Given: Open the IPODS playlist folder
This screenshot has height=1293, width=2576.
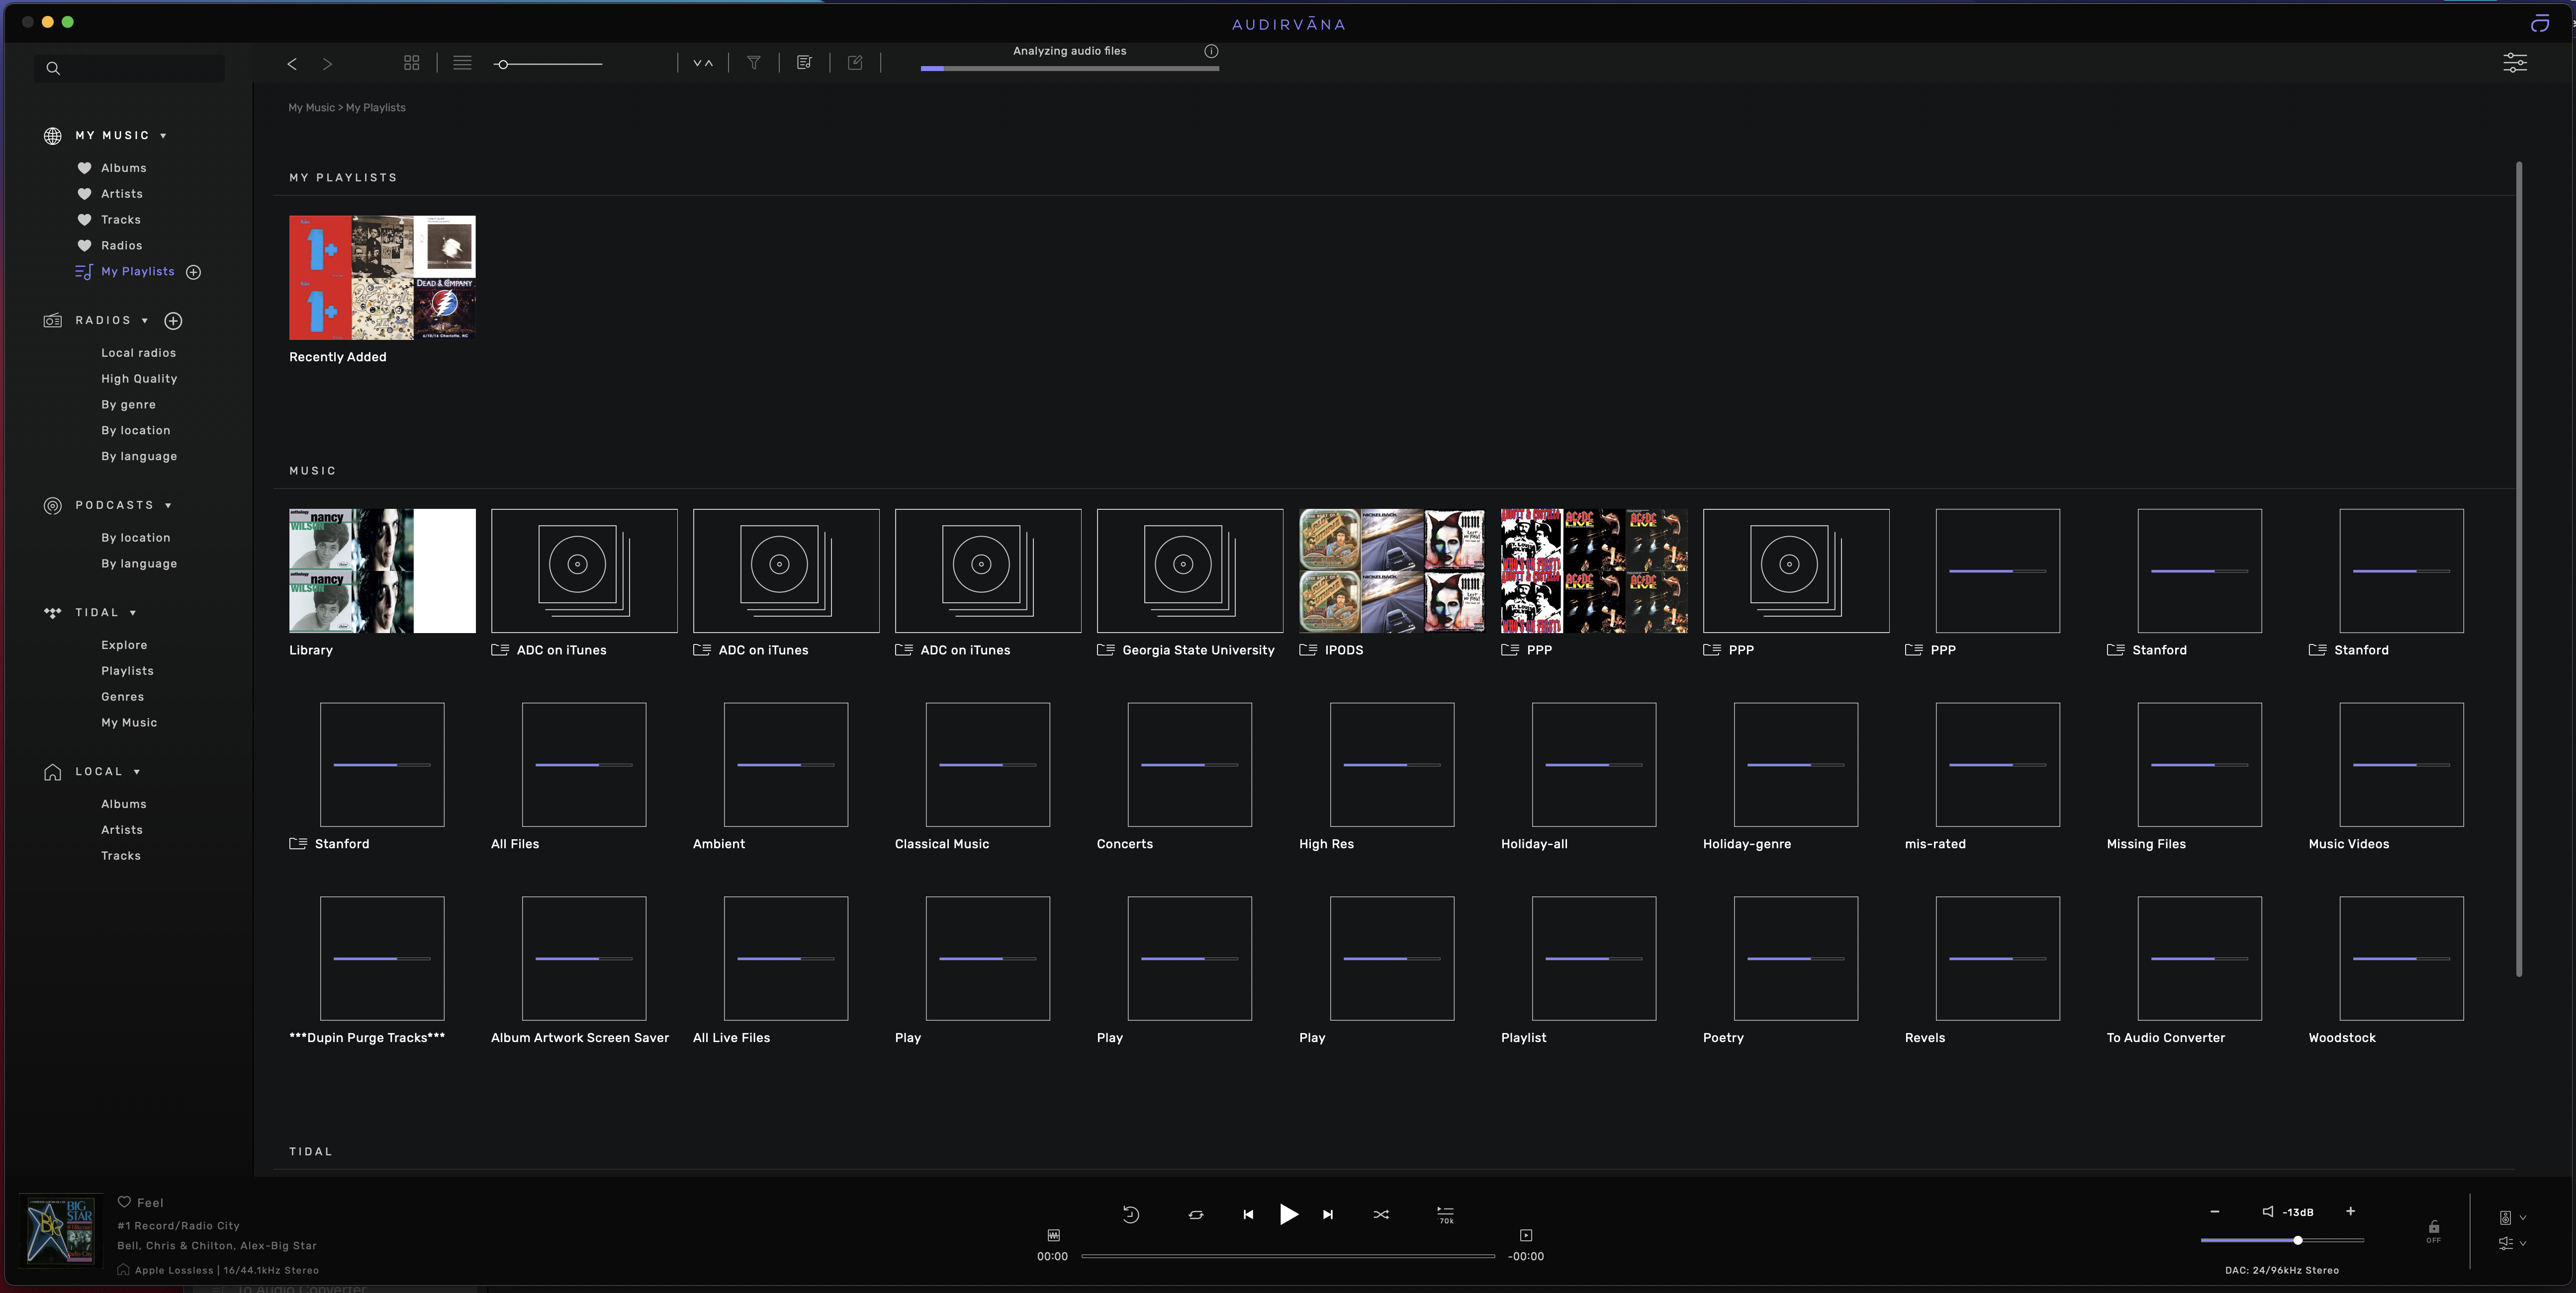Looking at the screenshot, I should tap(1391, 570).
